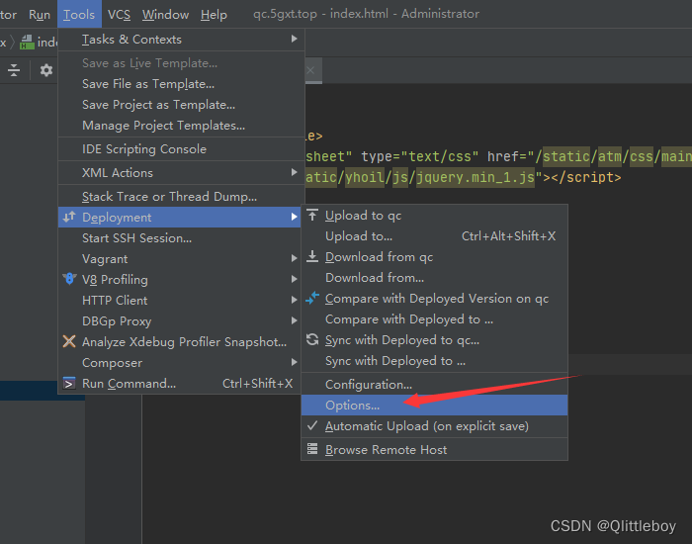Click the Deployment arrows icon
This screenshot has height=544, width=692.
[x=69, y=217]
